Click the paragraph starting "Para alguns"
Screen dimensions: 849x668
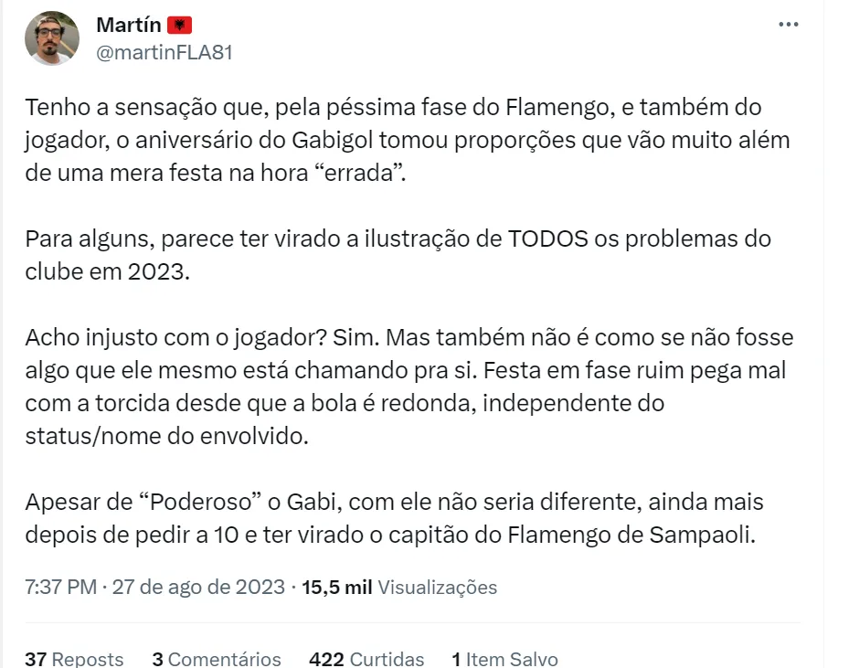pos(398,256)
